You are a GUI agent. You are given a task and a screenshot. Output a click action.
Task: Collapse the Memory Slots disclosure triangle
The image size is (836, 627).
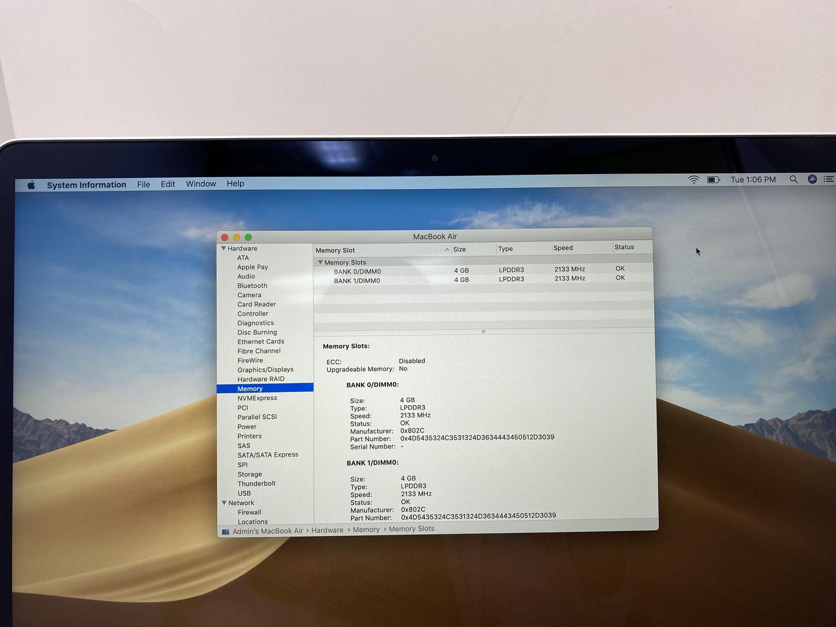click(x=320, y=262)
